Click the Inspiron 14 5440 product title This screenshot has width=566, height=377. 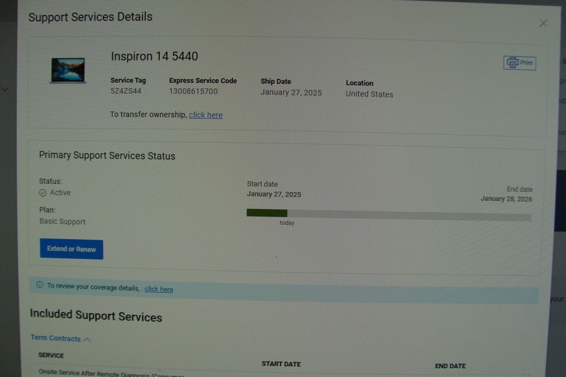(x=154, y=56)
